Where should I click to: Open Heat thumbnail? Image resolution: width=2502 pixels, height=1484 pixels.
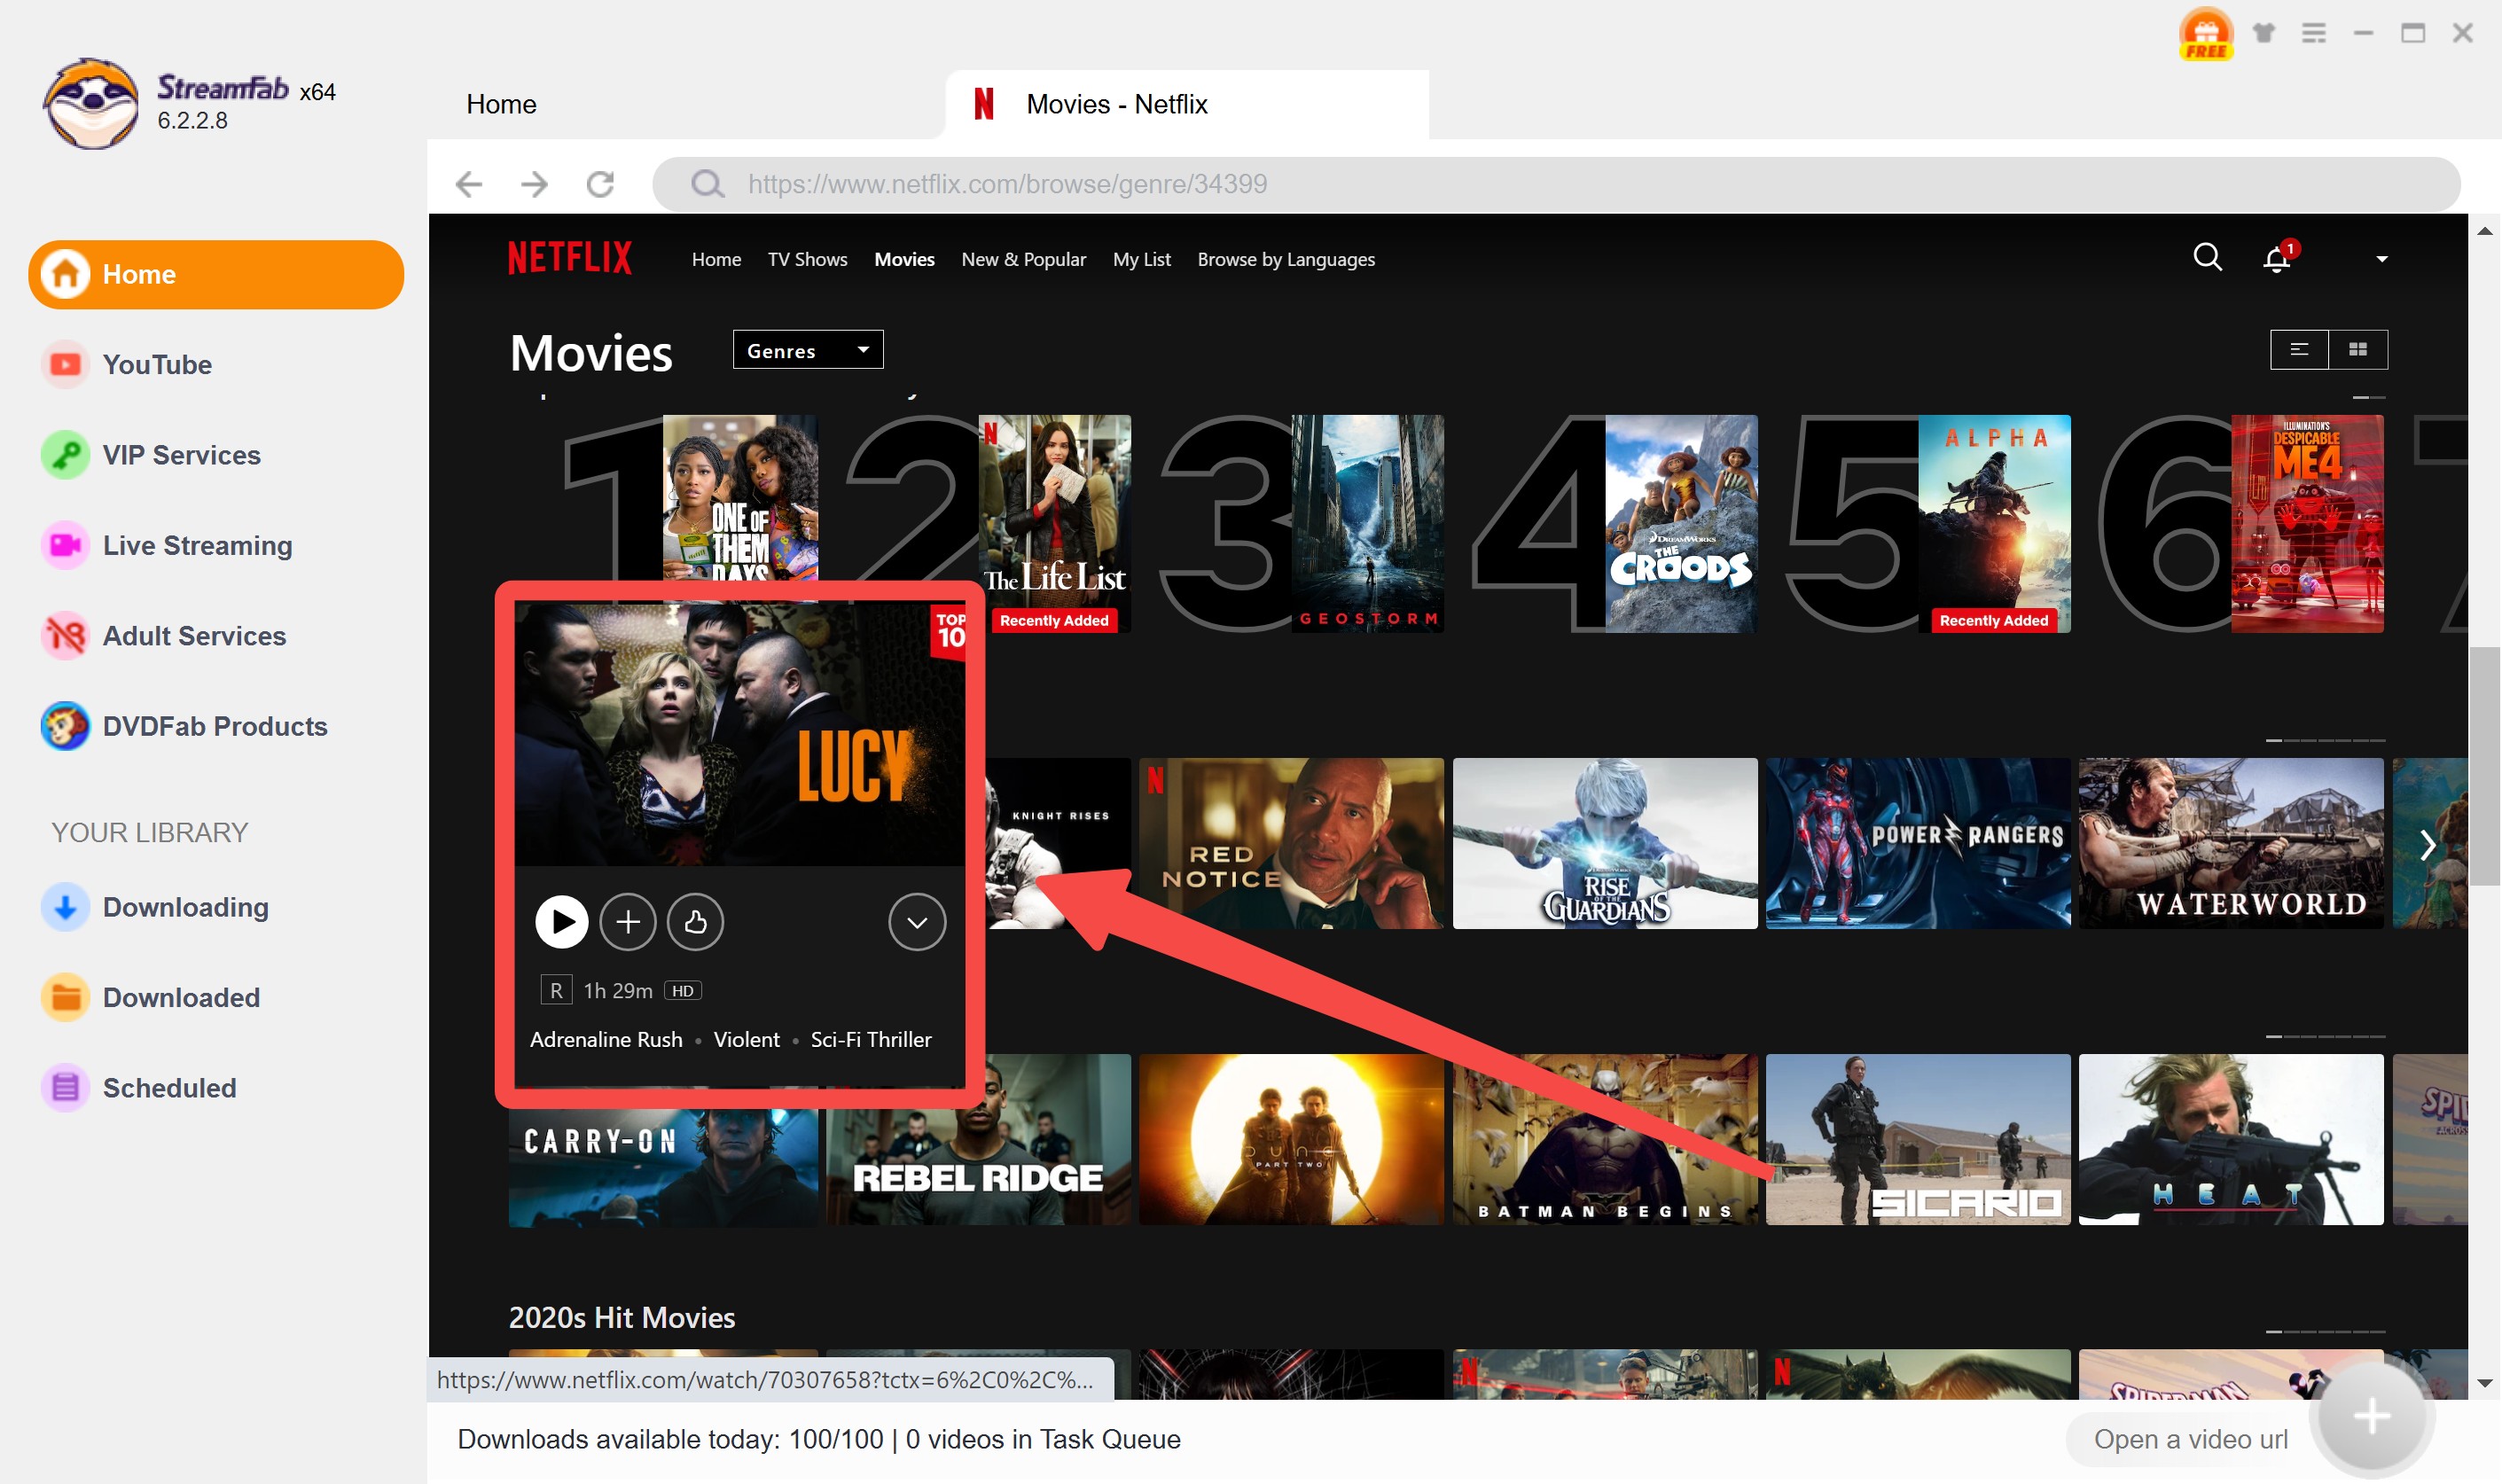(2231, 1139)
